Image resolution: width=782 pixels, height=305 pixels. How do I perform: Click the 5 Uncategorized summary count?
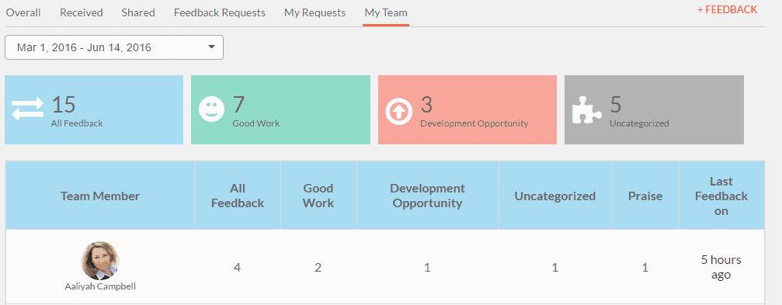click(x=615, y=105)
